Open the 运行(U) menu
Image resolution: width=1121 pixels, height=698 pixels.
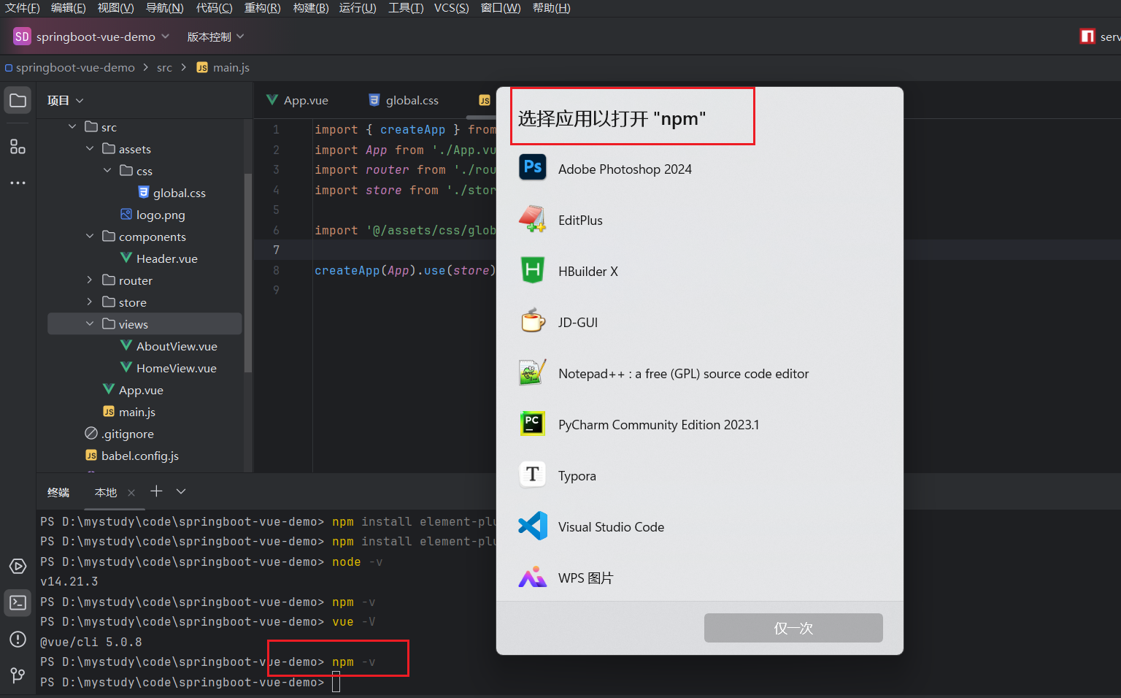click(358, 8)
